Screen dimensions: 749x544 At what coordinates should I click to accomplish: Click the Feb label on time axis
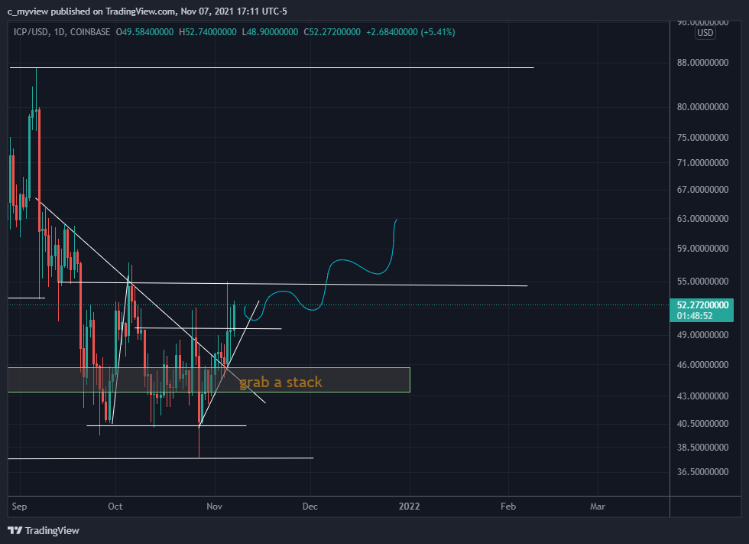[x=508, y=507]
